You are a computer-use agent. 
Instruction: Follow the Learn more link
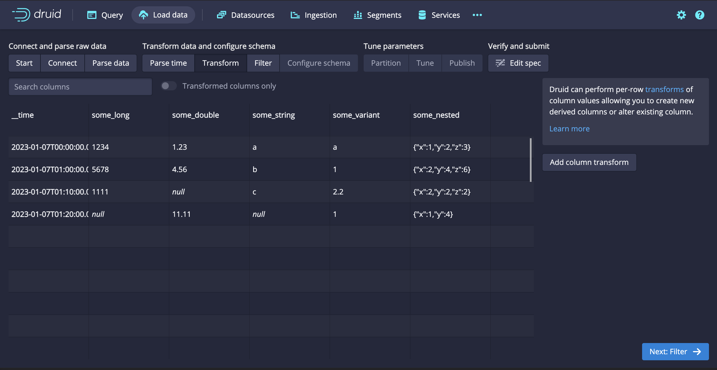click(569, 129)
